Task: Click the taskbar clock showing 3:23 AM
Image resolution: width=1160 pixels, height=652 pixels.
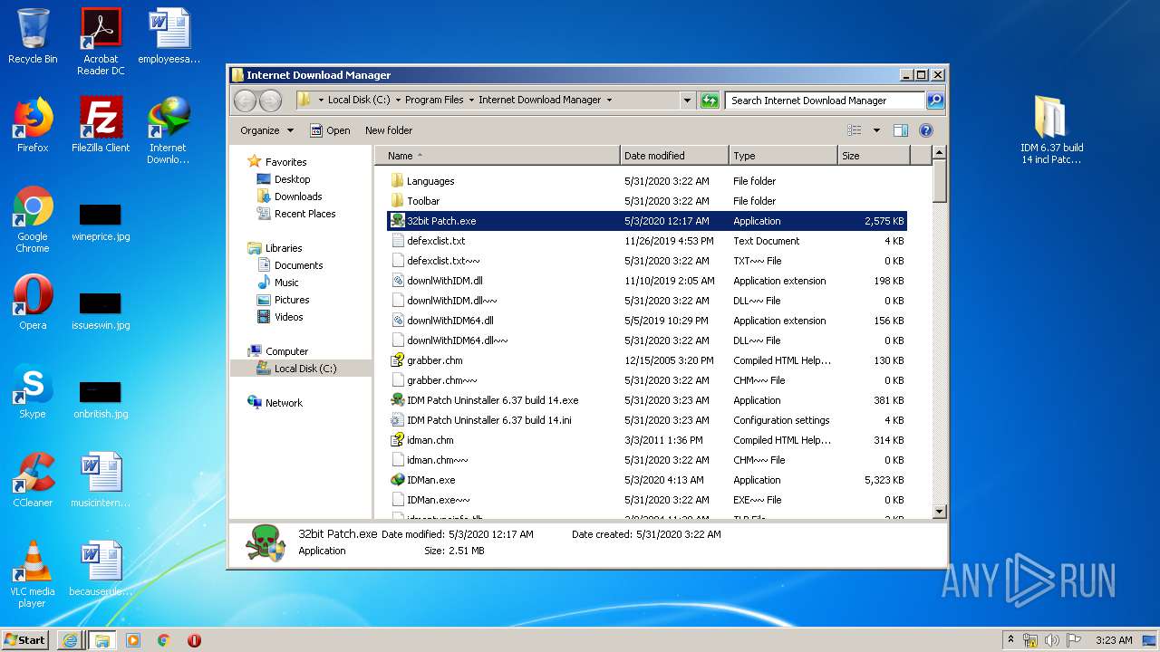Action: pyautogui.click(x=1114, y=640)
